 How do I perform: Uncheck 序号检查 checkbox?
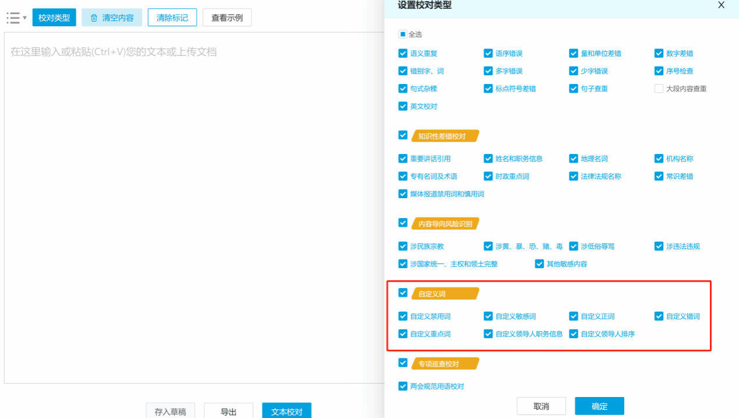tap(659, 71)
